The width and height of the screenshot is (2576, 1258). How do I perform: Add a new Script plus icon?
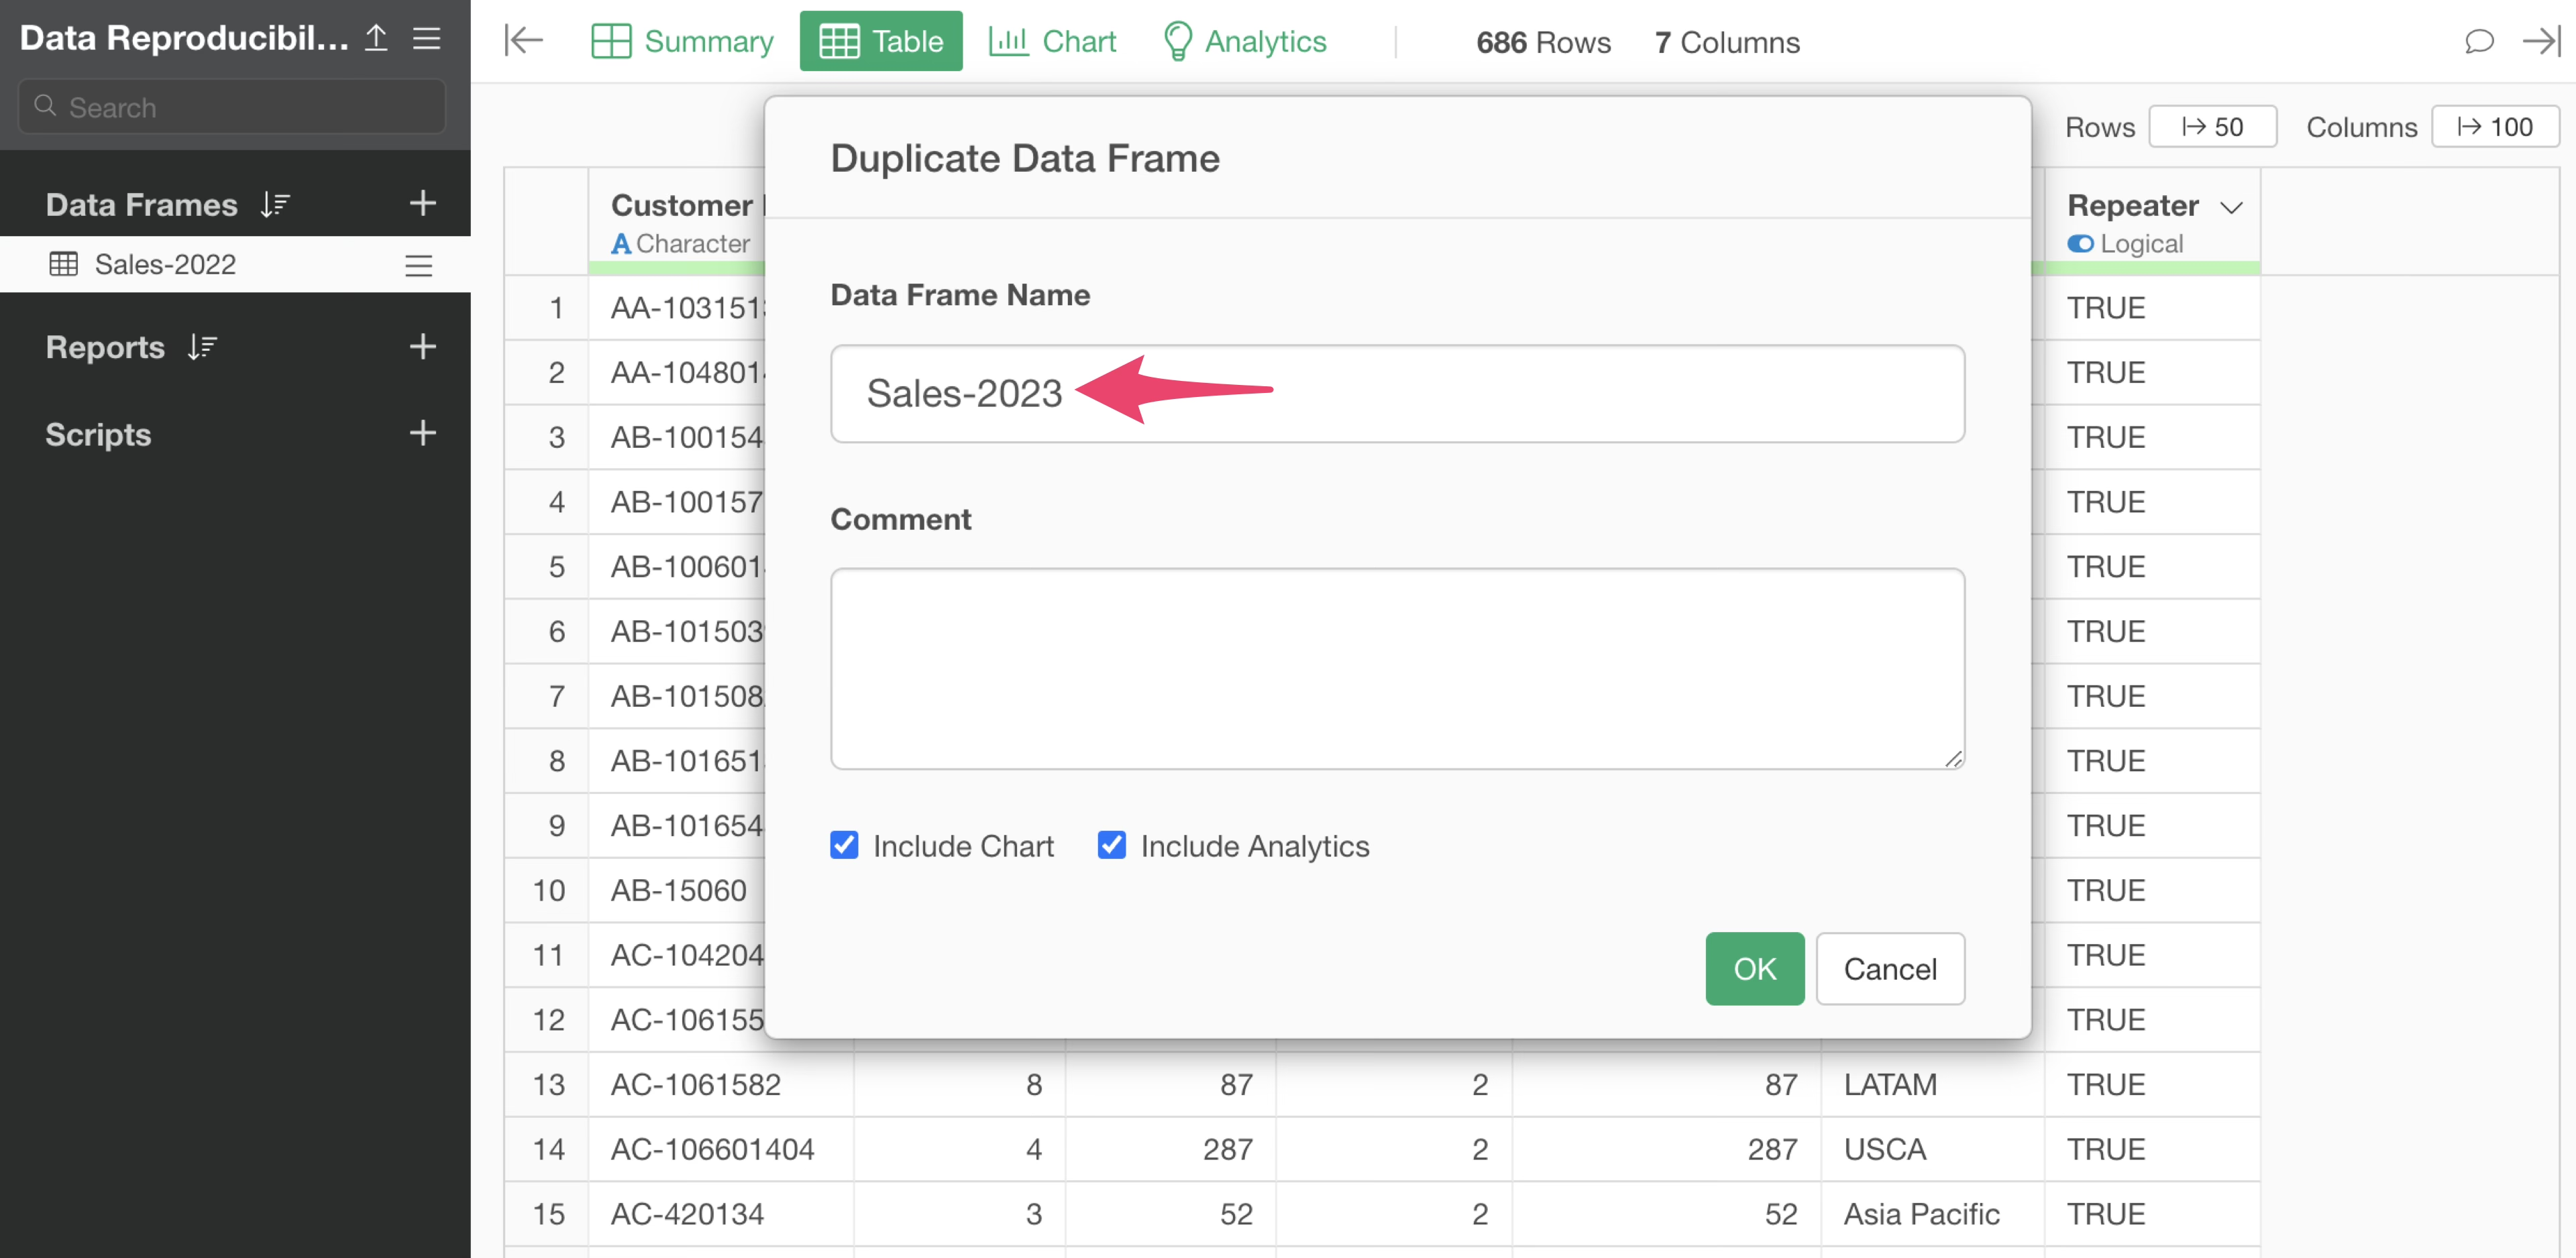tap(423, 433)
